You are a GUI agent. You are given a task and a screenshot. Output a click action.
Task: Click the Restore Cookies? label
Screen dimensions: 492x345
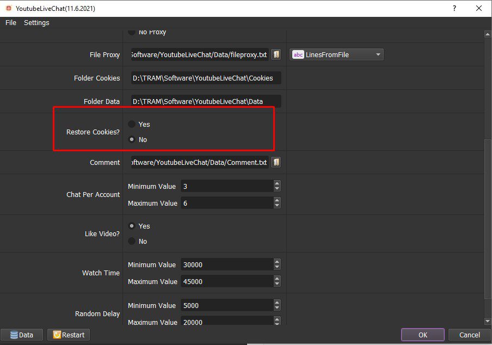tap(93, 132)
